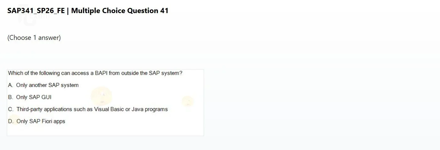Choose answer 'Only another SAP system'

tap(47, 85)
